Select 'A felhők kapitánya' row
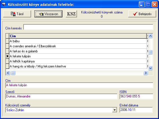 pos(78,61)
